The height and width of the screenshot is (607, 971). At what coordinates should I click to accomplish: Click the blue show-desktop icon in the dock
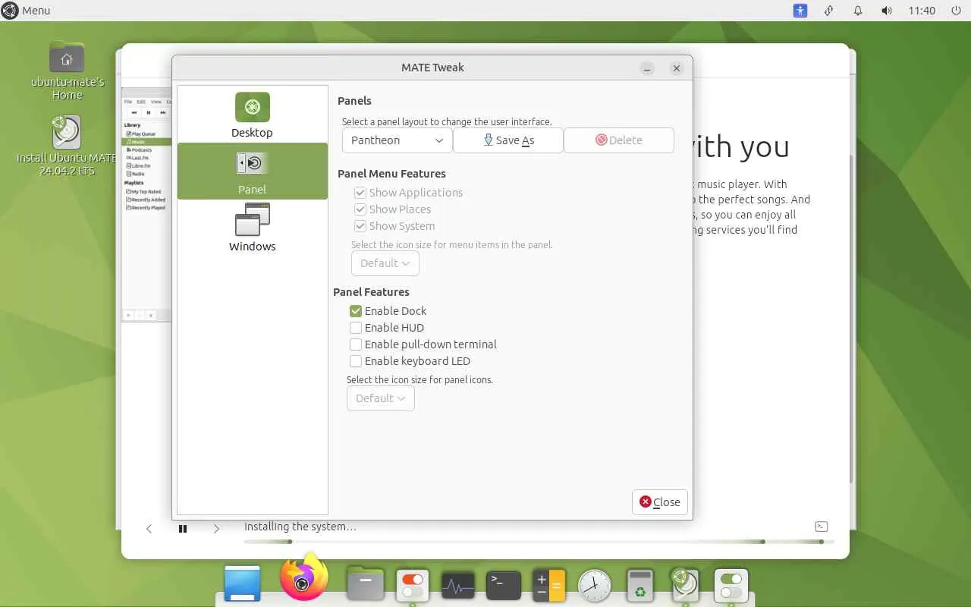point(243,583)
